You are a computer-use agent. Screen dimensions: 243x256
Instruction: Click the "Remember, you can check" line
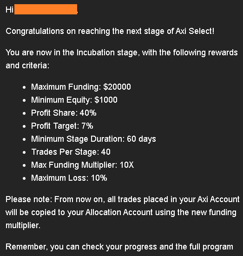[119, 247]
